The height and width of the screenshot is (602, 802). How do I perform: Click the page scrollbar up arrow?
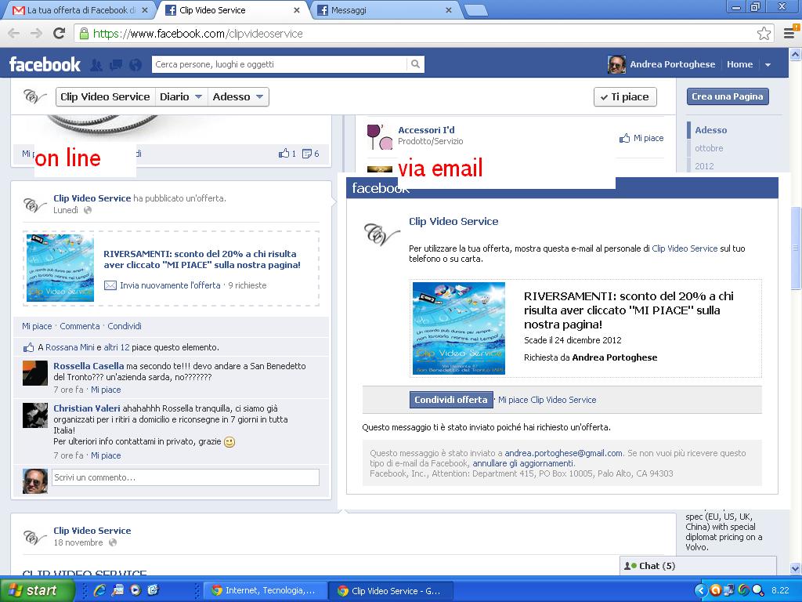coord(796,53)
